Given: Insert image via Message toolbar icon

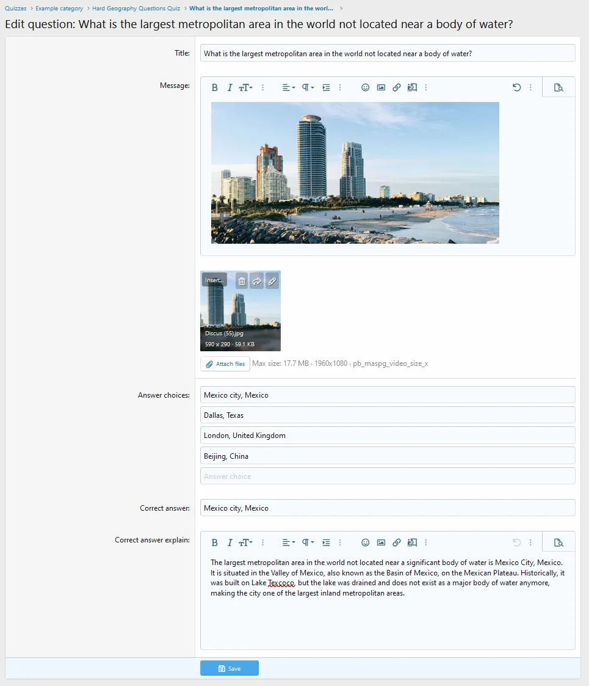Looking at the screenshot, I should (x=381, y=87).
